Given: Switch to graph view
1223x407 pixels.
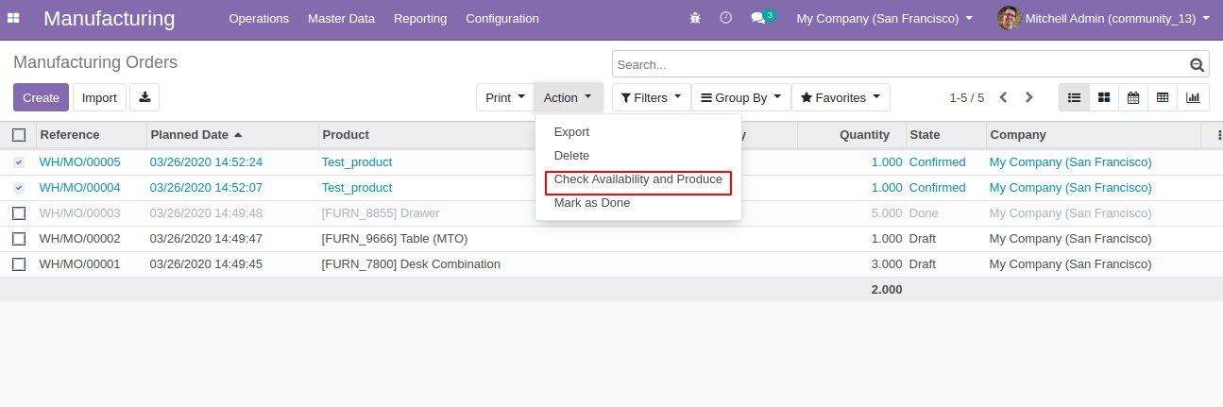Looking at the screenshot, I should (1193, 97).
